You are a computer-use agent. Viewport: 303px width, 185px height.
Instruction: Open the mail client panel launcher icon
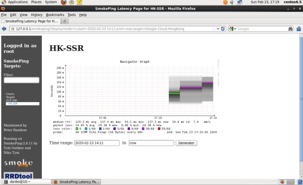(71, 2)
